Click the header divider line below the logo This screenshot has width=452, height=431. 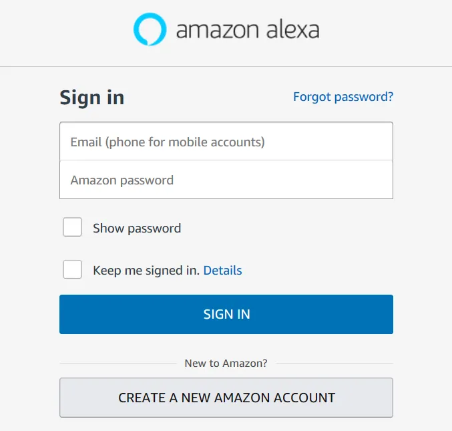pos(226,66)
